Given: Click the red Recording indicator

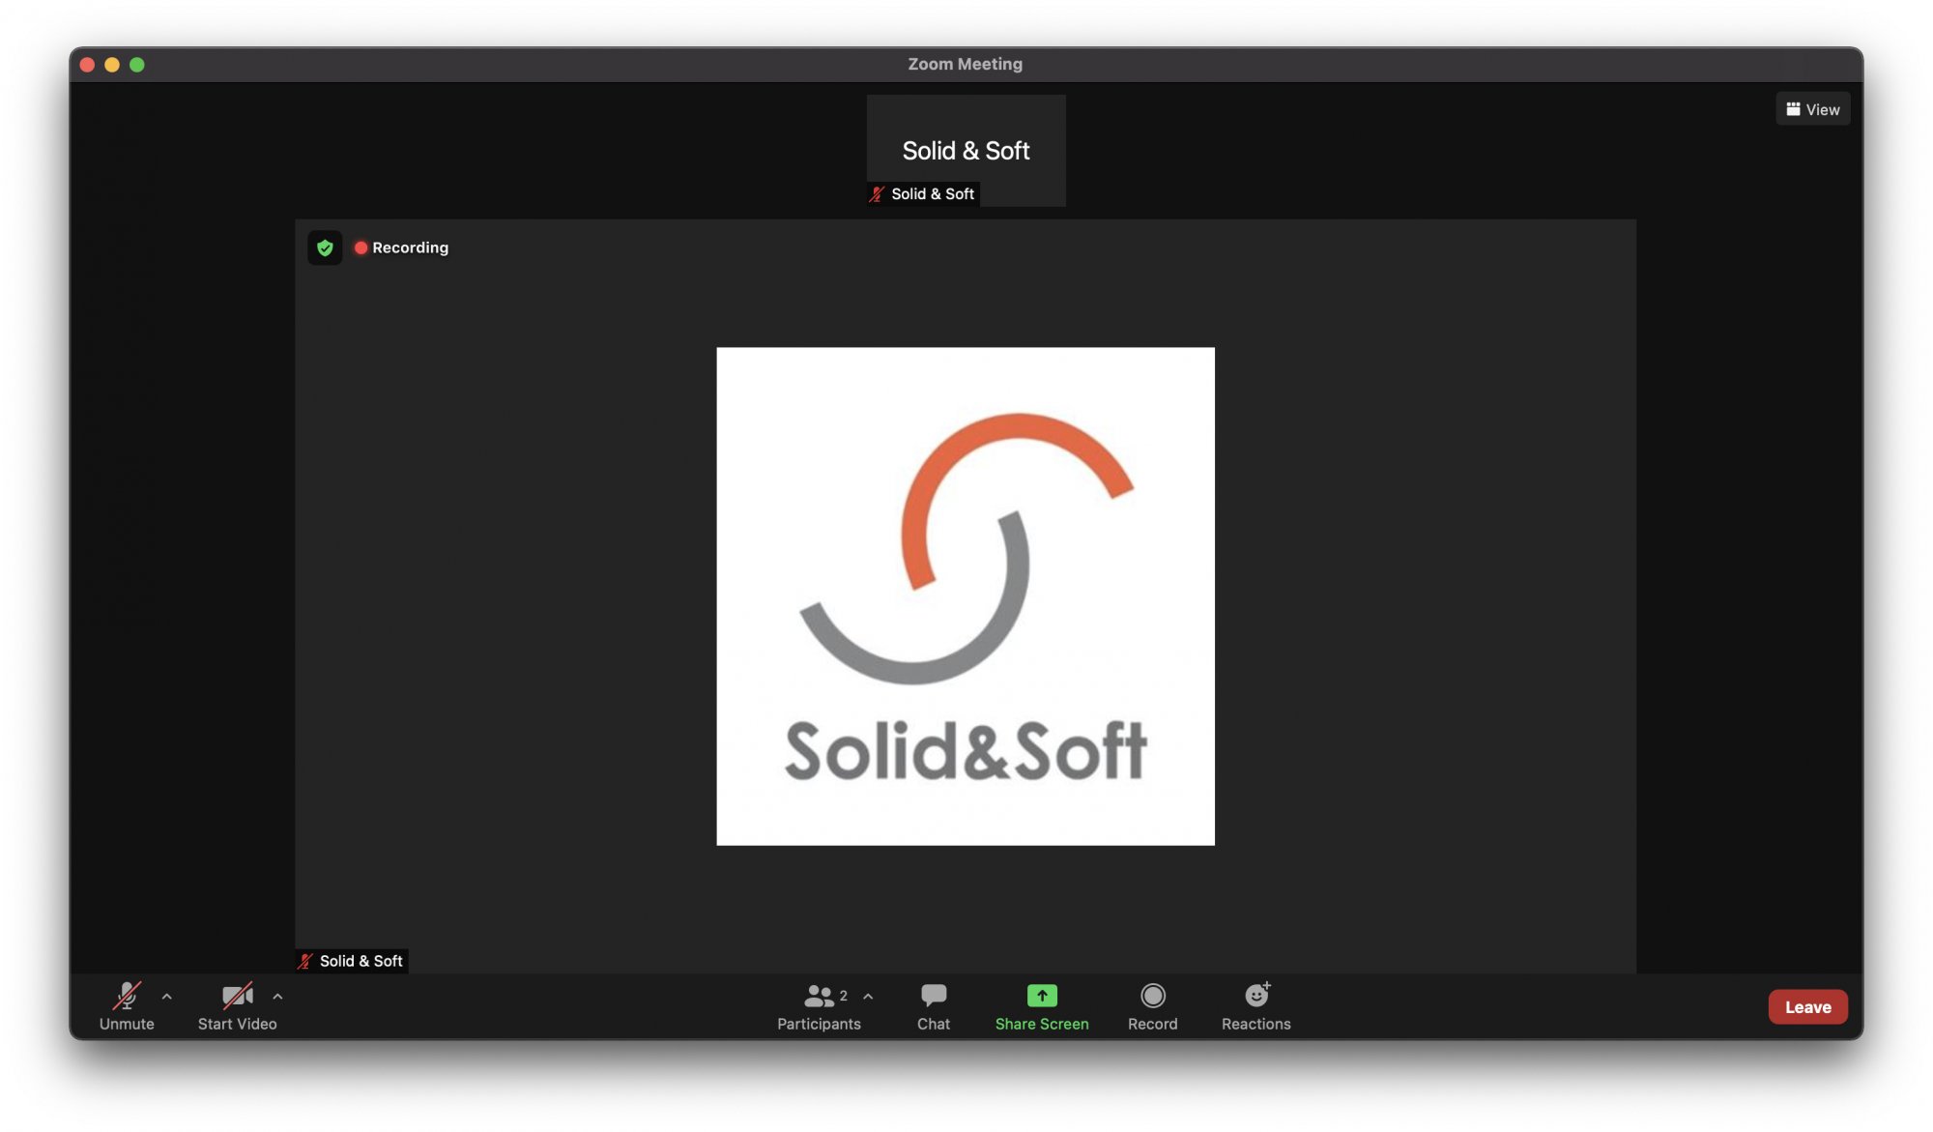Looking at the screenshot, I should (401, 247).
